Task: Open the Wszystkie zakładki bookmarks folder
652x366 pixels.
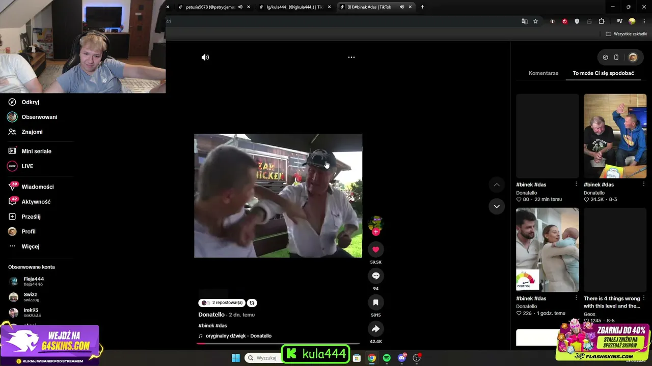Action: click(626, 34)
